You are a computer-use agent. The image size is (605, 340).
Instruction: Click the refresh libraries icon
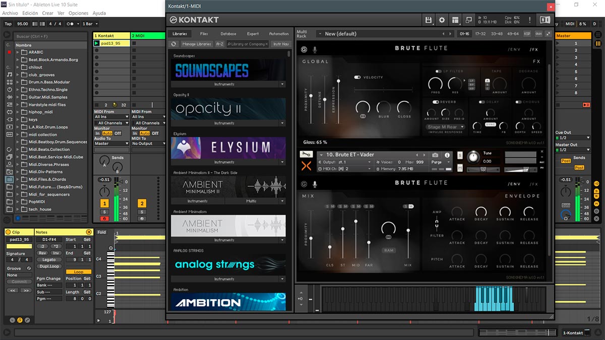coord(173,44)
